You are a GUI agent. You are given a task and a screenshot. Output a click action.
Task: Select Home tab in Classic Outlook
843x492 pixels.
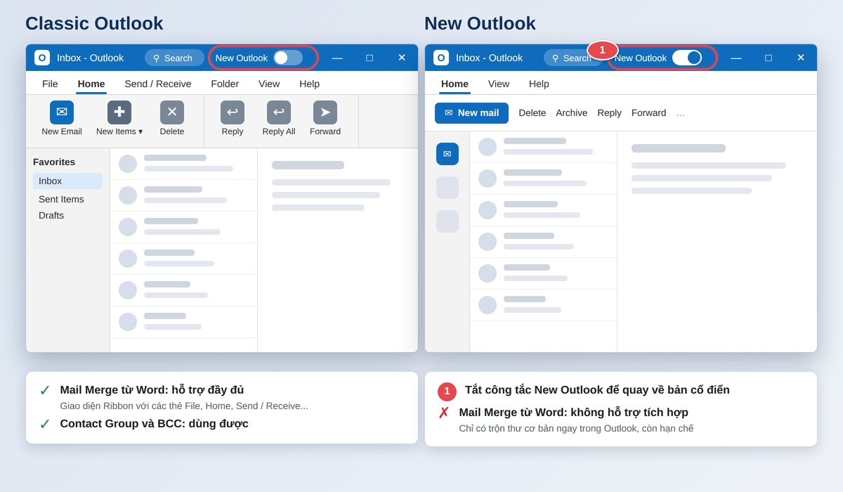91,84
